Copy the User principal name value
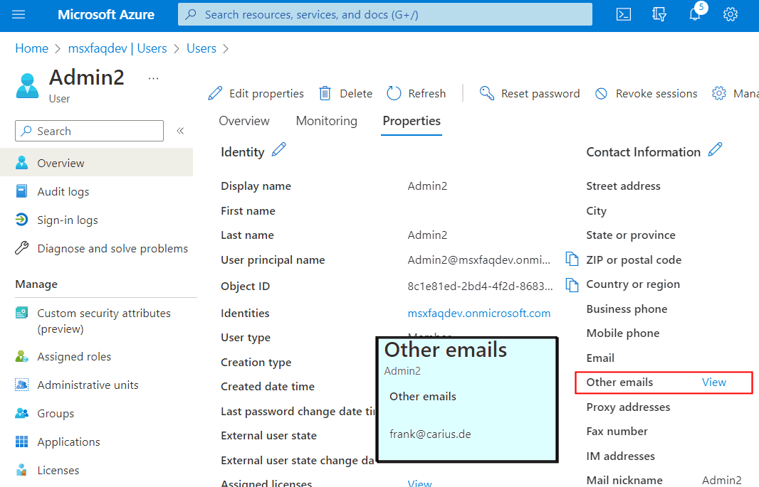The width and height of the screenshot is (759, 487). coord(572,259)
